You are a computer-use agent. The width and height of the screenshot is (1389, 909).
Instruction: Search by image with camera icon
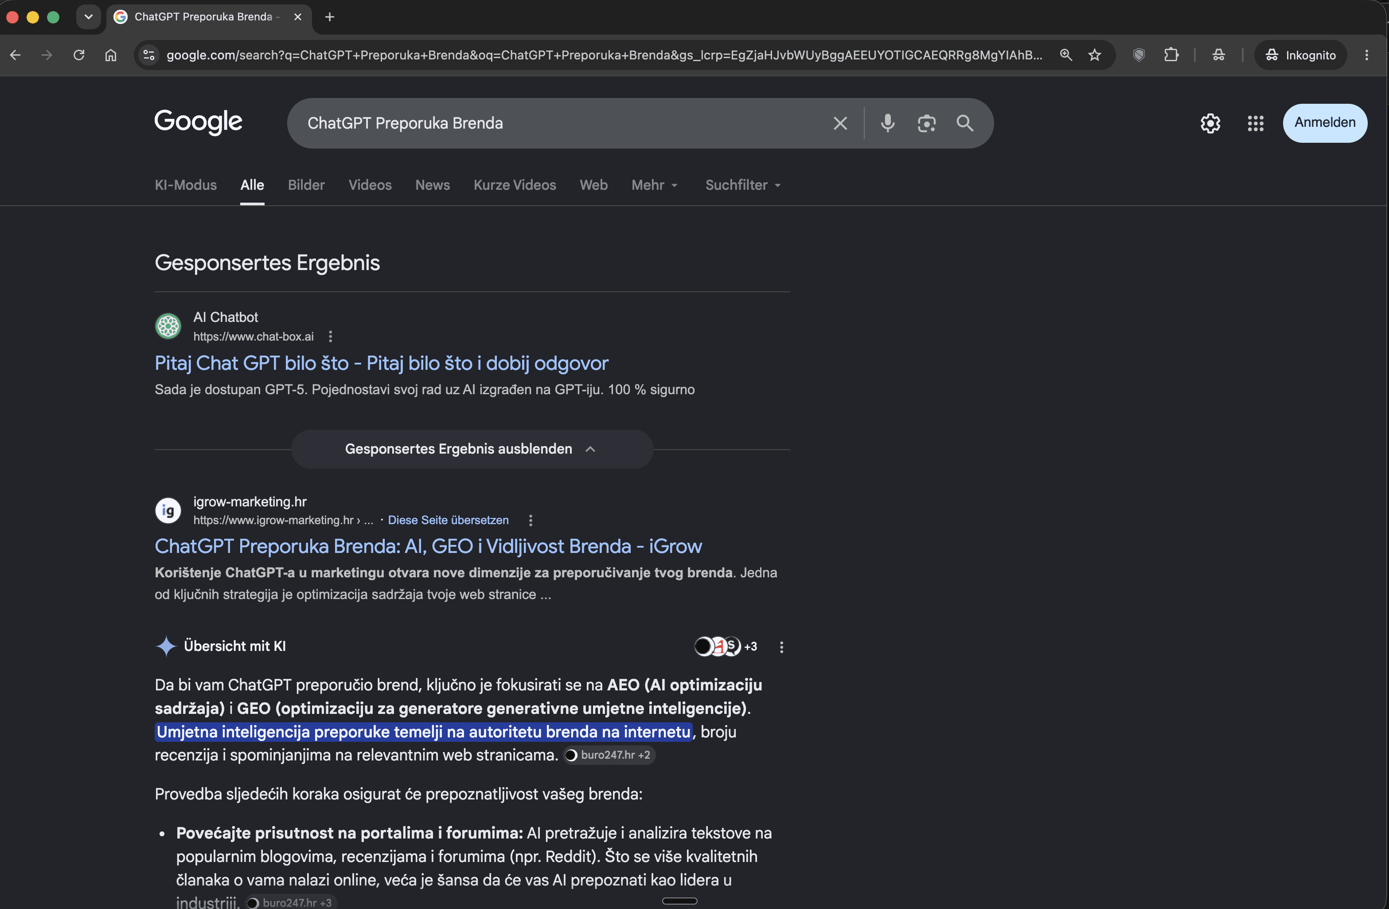click(926, 123)
